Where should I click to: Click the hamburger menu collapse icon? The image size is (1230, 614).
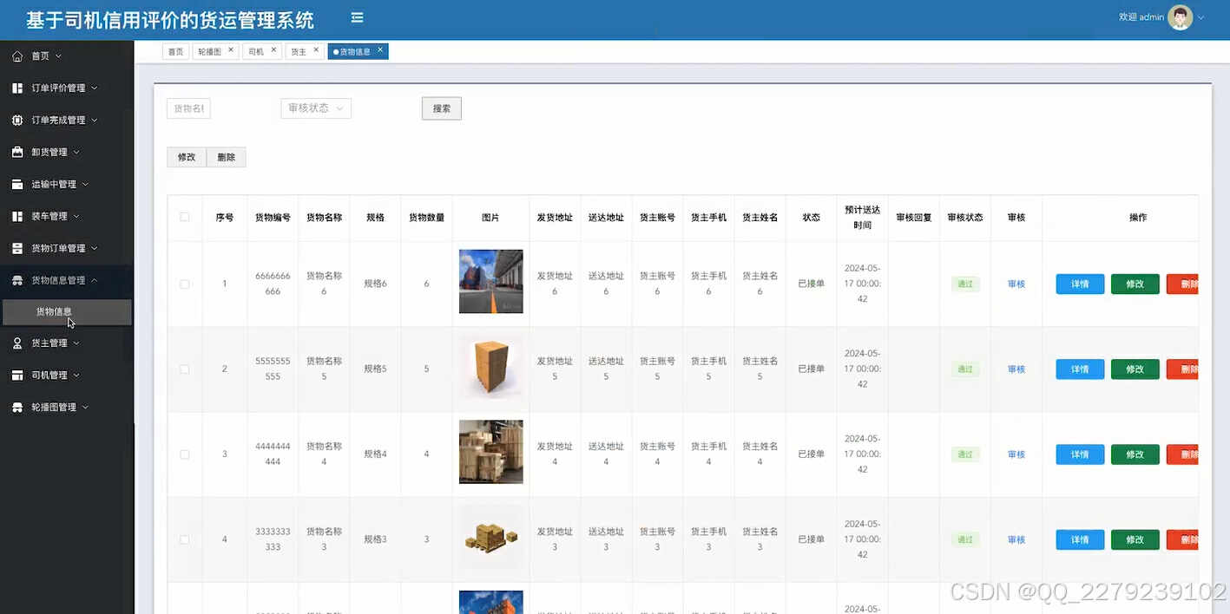[x=357, y=17]
